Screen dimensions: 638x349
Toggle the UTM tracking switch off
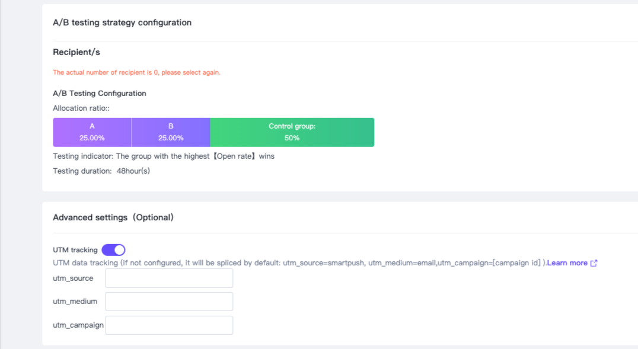tap(113, 250)
